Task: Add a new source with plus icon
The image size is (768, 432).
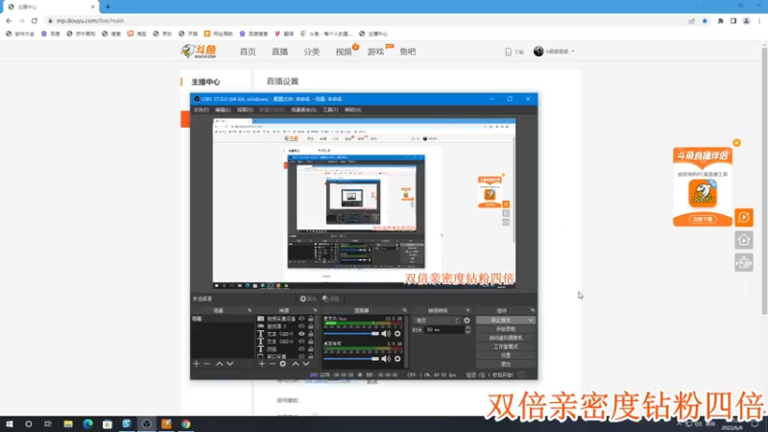Action: click(261, 364)
